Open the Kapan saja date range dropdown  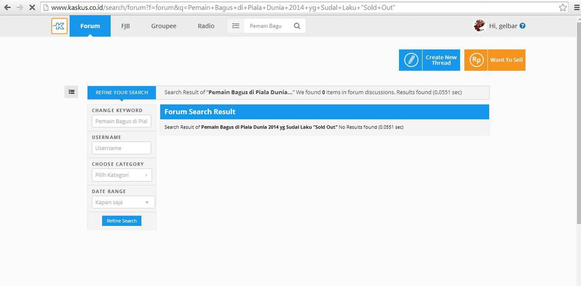pyautogui.click(x=123, y=202)
